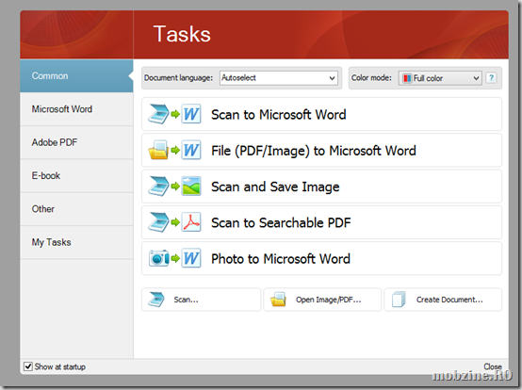Click folder icon on Open Image/PDF... button
The width and height of the screenshot is (522, 390).
coord(278,300)
